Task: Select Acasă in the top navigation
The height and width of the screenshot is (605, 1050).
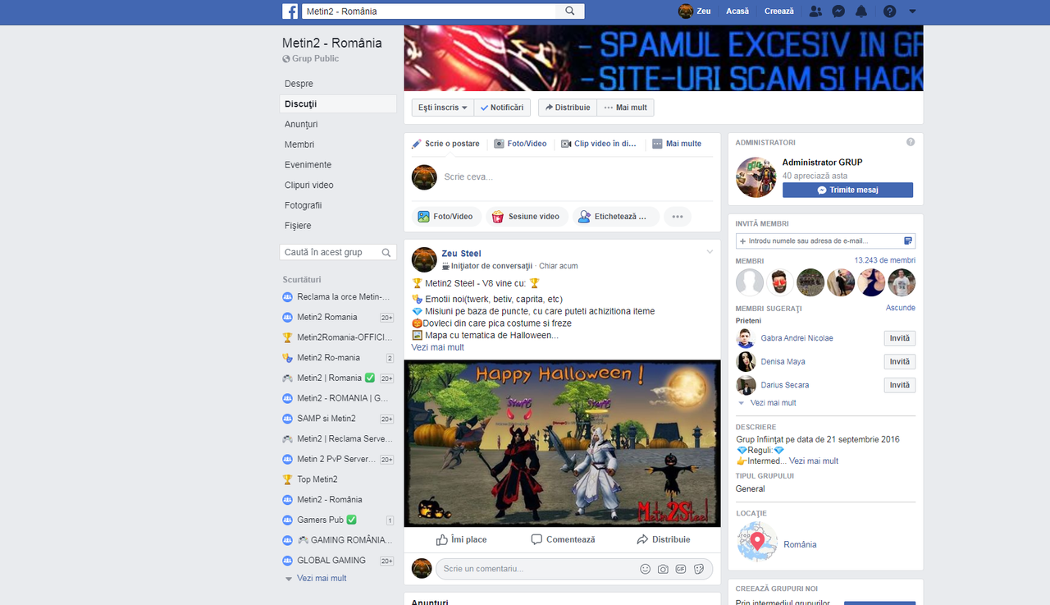Action: pos(737,11)
